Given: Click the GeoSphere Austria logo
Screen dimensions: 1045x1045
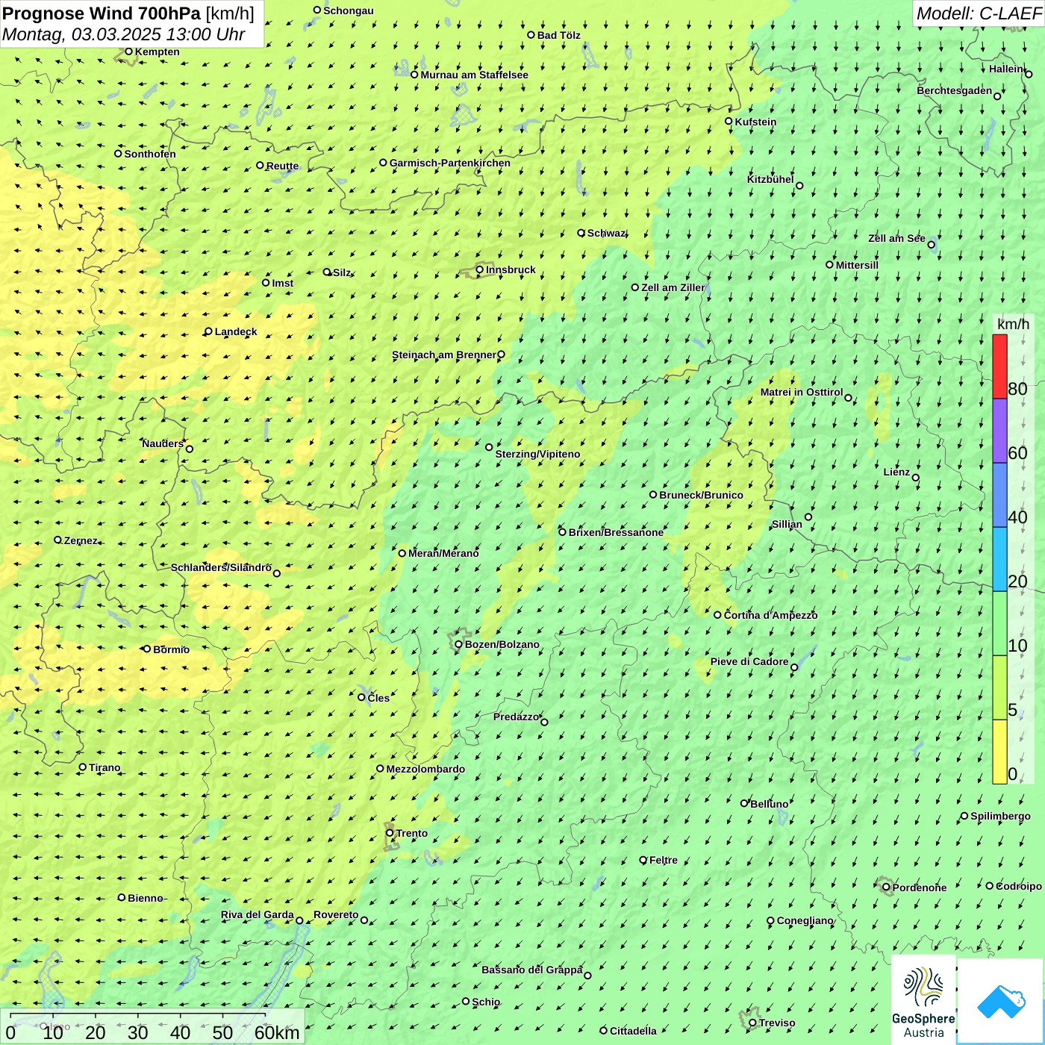Looking at the screenshot, I should coord(923,1000).
